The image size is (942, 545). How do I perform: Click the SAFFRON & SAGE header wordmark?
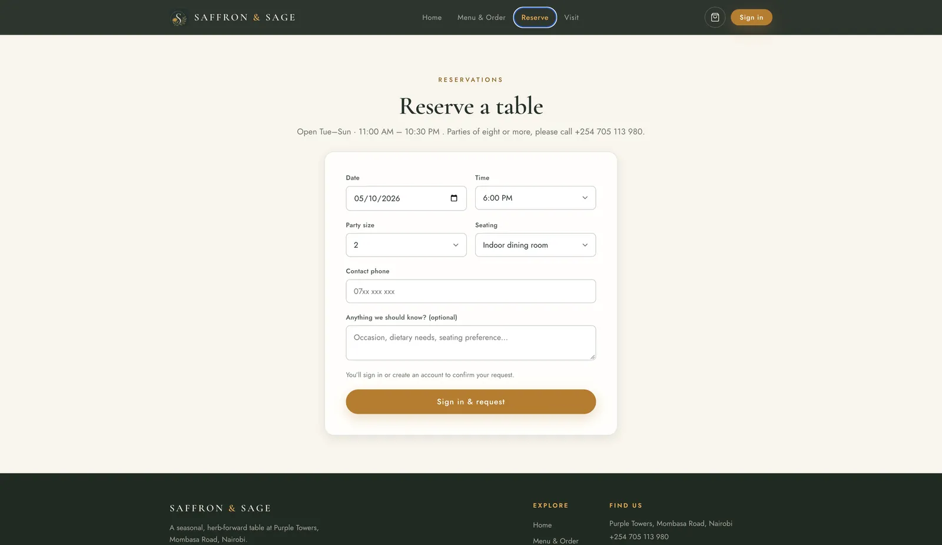pyautogui.click(x=245, y=18)
